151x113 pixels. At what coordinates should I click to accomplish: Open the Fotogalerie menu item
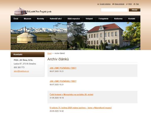click(x=104, y=19)
